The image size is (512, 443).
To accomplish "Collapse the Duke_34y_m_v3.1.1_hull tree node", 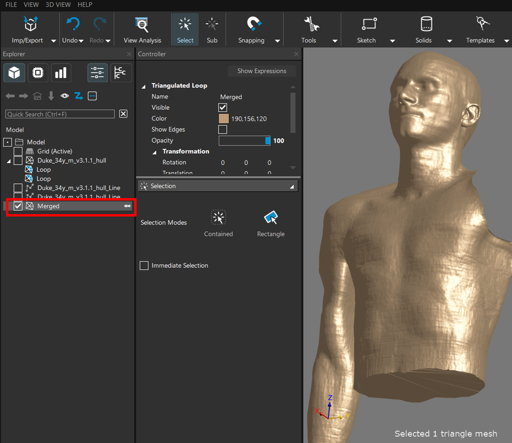I will [x=9, y=161].
